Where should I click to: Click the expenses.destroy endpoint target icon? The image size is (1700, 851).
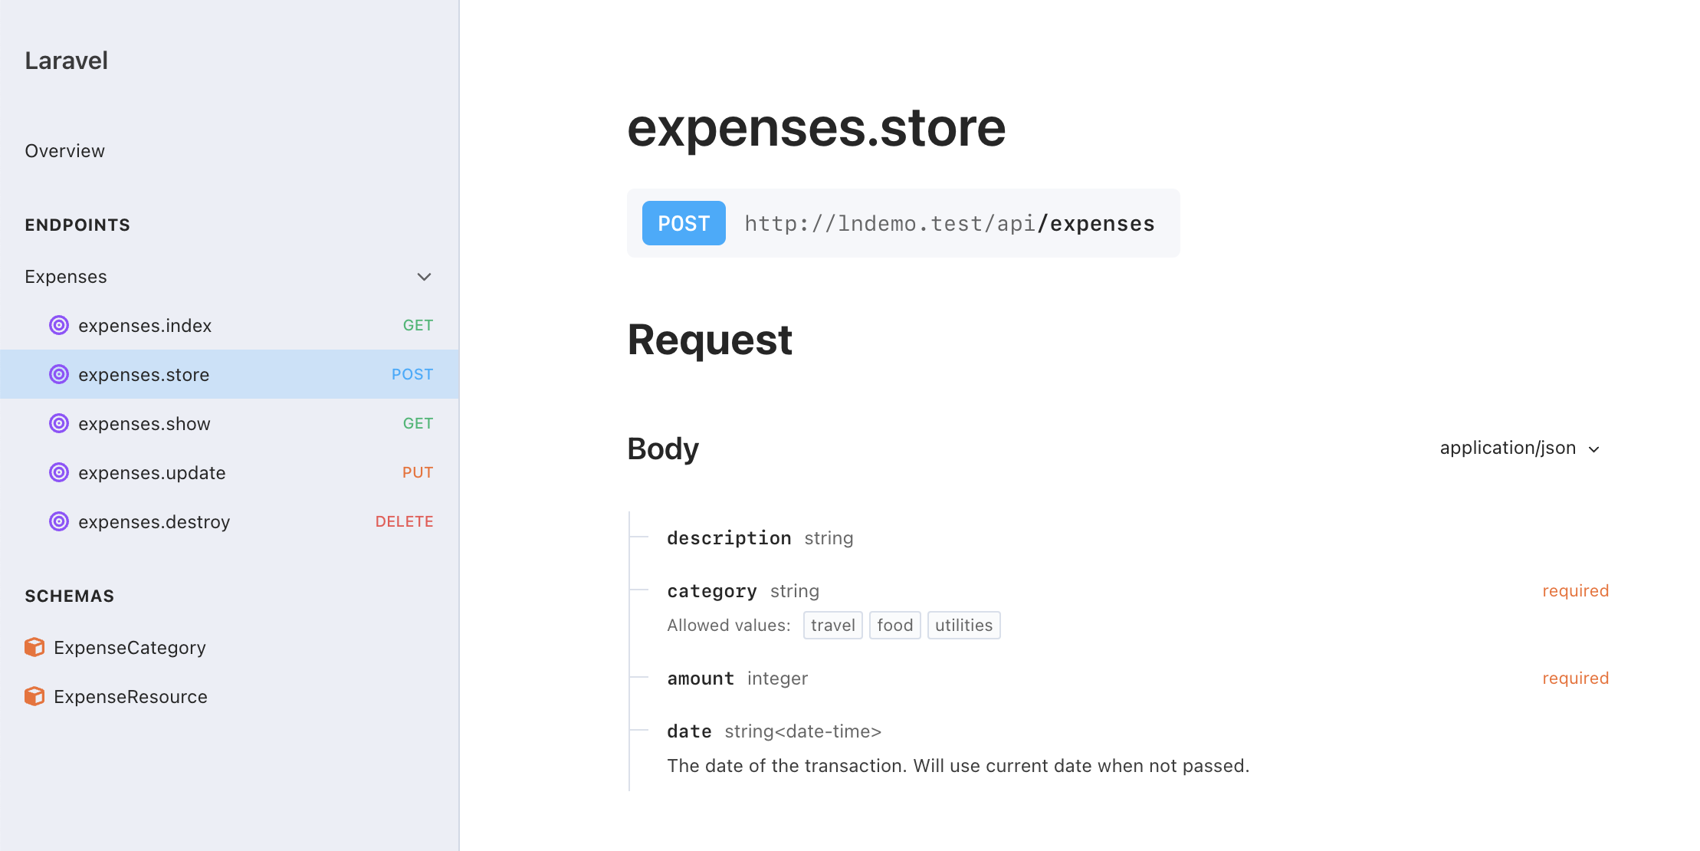(59, 521)
